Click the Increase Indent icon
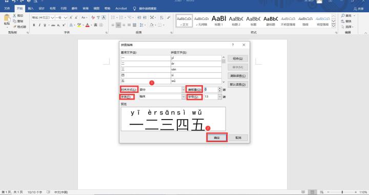369x195 pixels. click(x=145, y=17)
